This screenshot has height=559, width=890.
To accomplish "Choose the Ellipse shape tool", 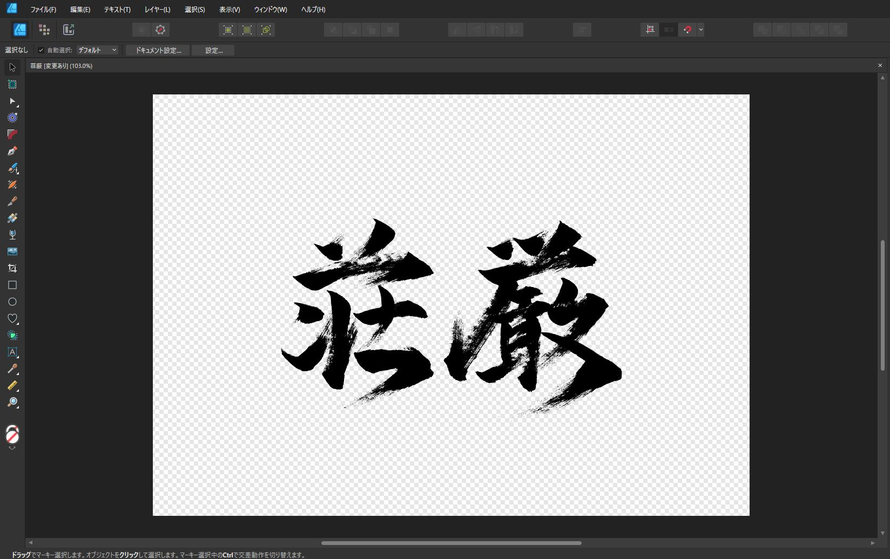I will [12, 302].
